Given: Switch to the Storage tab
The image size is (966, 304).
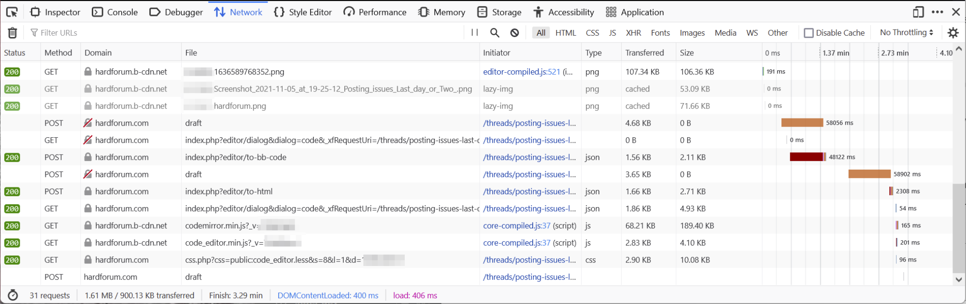Looking at the screenshot, I should click(x=499, y=12).
